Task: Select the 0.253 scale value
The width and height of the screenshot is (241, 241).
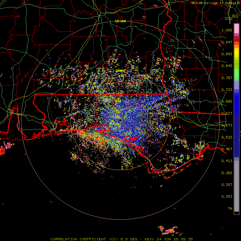Action: coord(227,197)
